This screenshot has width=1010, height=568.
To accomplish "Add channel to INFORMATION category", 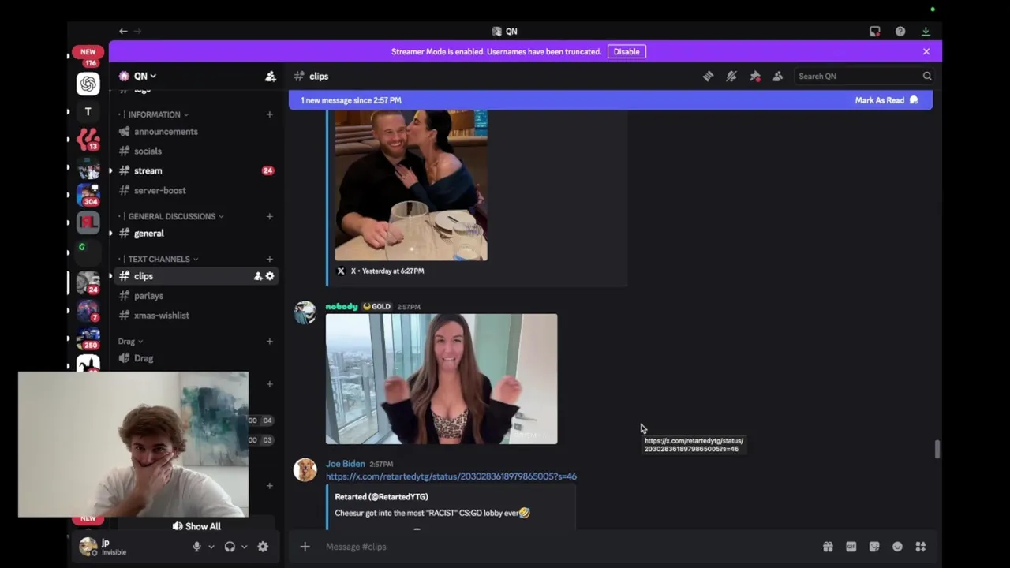I will 269,114.
